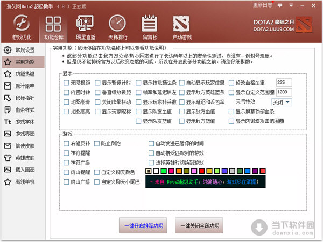The height and width of the screenshot is (242, 323).
Task: Click the 修改血格血量 value input field
Action: [283, 83]
